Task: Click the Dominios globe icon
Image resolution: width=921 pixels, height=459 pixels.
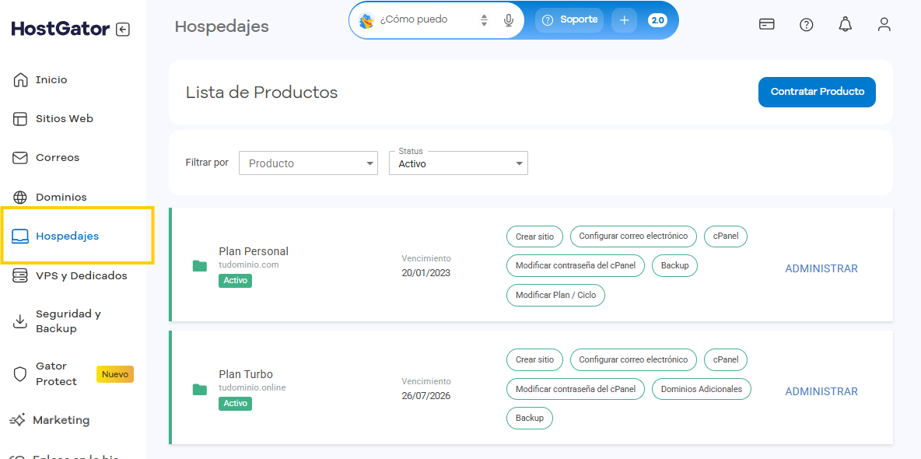Action: click(x=20, y=197)
